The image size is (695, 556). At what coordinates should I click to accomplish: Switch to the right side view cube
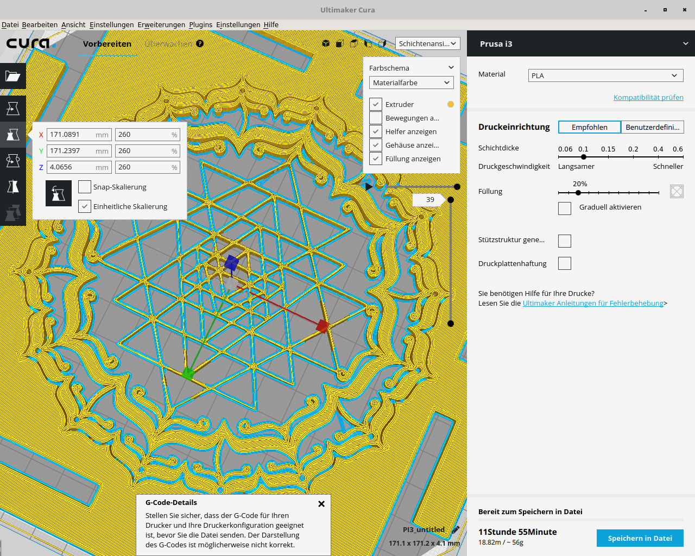[382, 43]
